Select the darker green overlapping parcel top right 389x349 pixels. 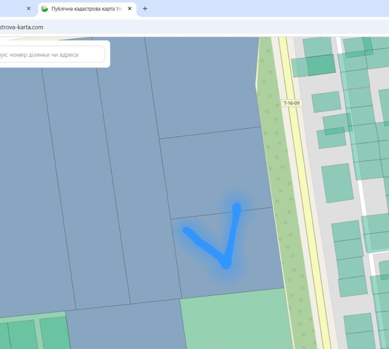pos(321,65)
